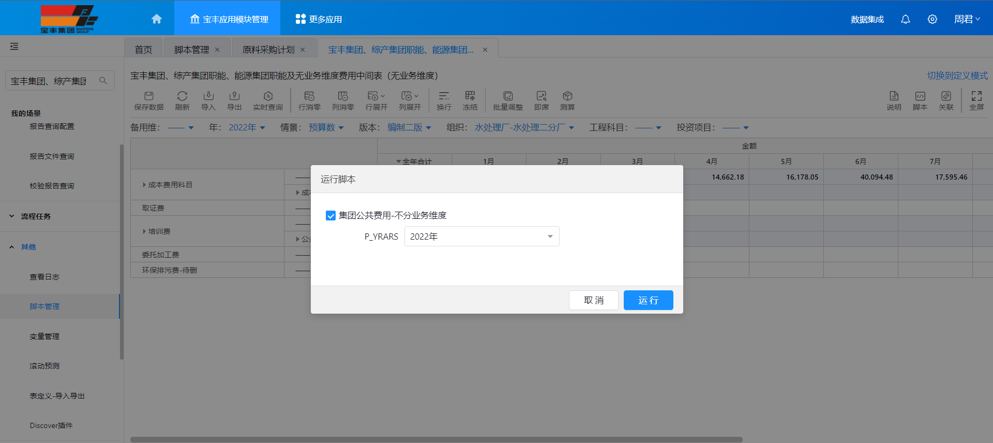
Task: Click 切换到定义模式 link
Action: (957, 76)
